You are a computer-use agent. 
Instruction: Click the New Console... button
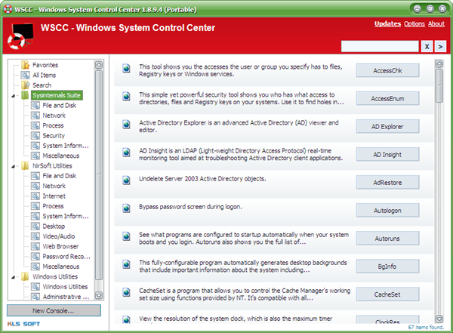(54, 311)
